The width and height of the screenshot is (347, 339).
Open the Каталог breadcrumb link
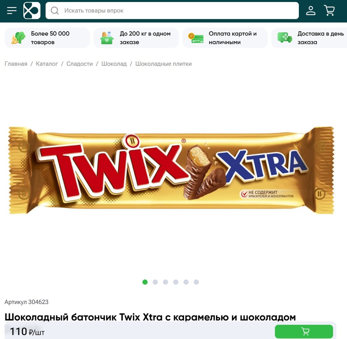click(47, 64)
